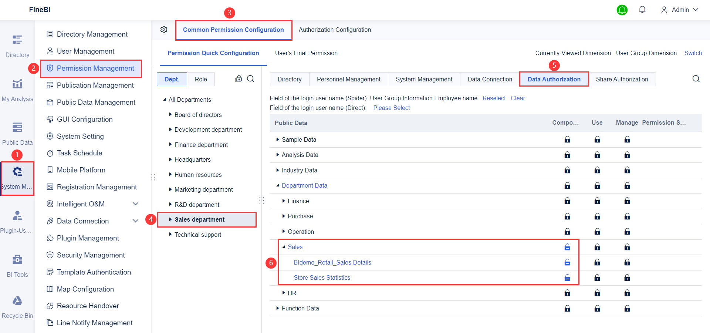Collapse the Department Data section
This screenshot has width=710, height=333.
click(277, 185)
